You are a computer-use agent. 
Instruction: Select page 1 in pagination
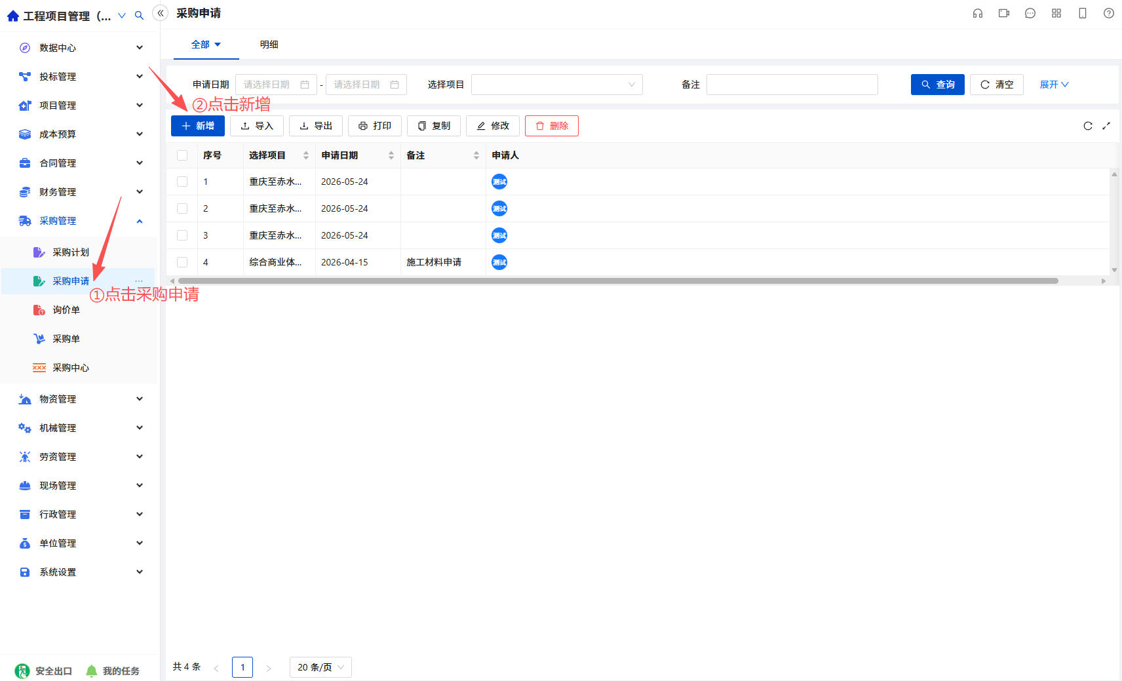(242, 667)
